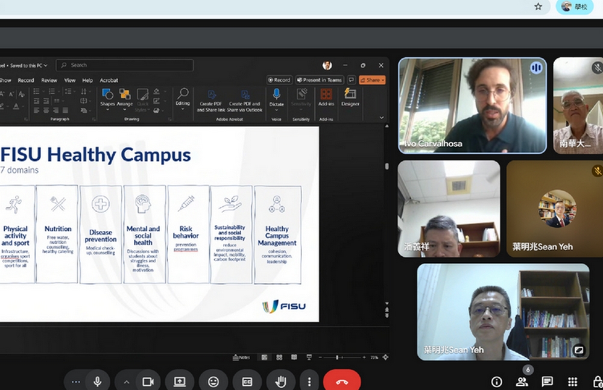The width and height of the screenshot is (603, 390).
Task: Expand the Editing group dropdown
Action: 183,99
